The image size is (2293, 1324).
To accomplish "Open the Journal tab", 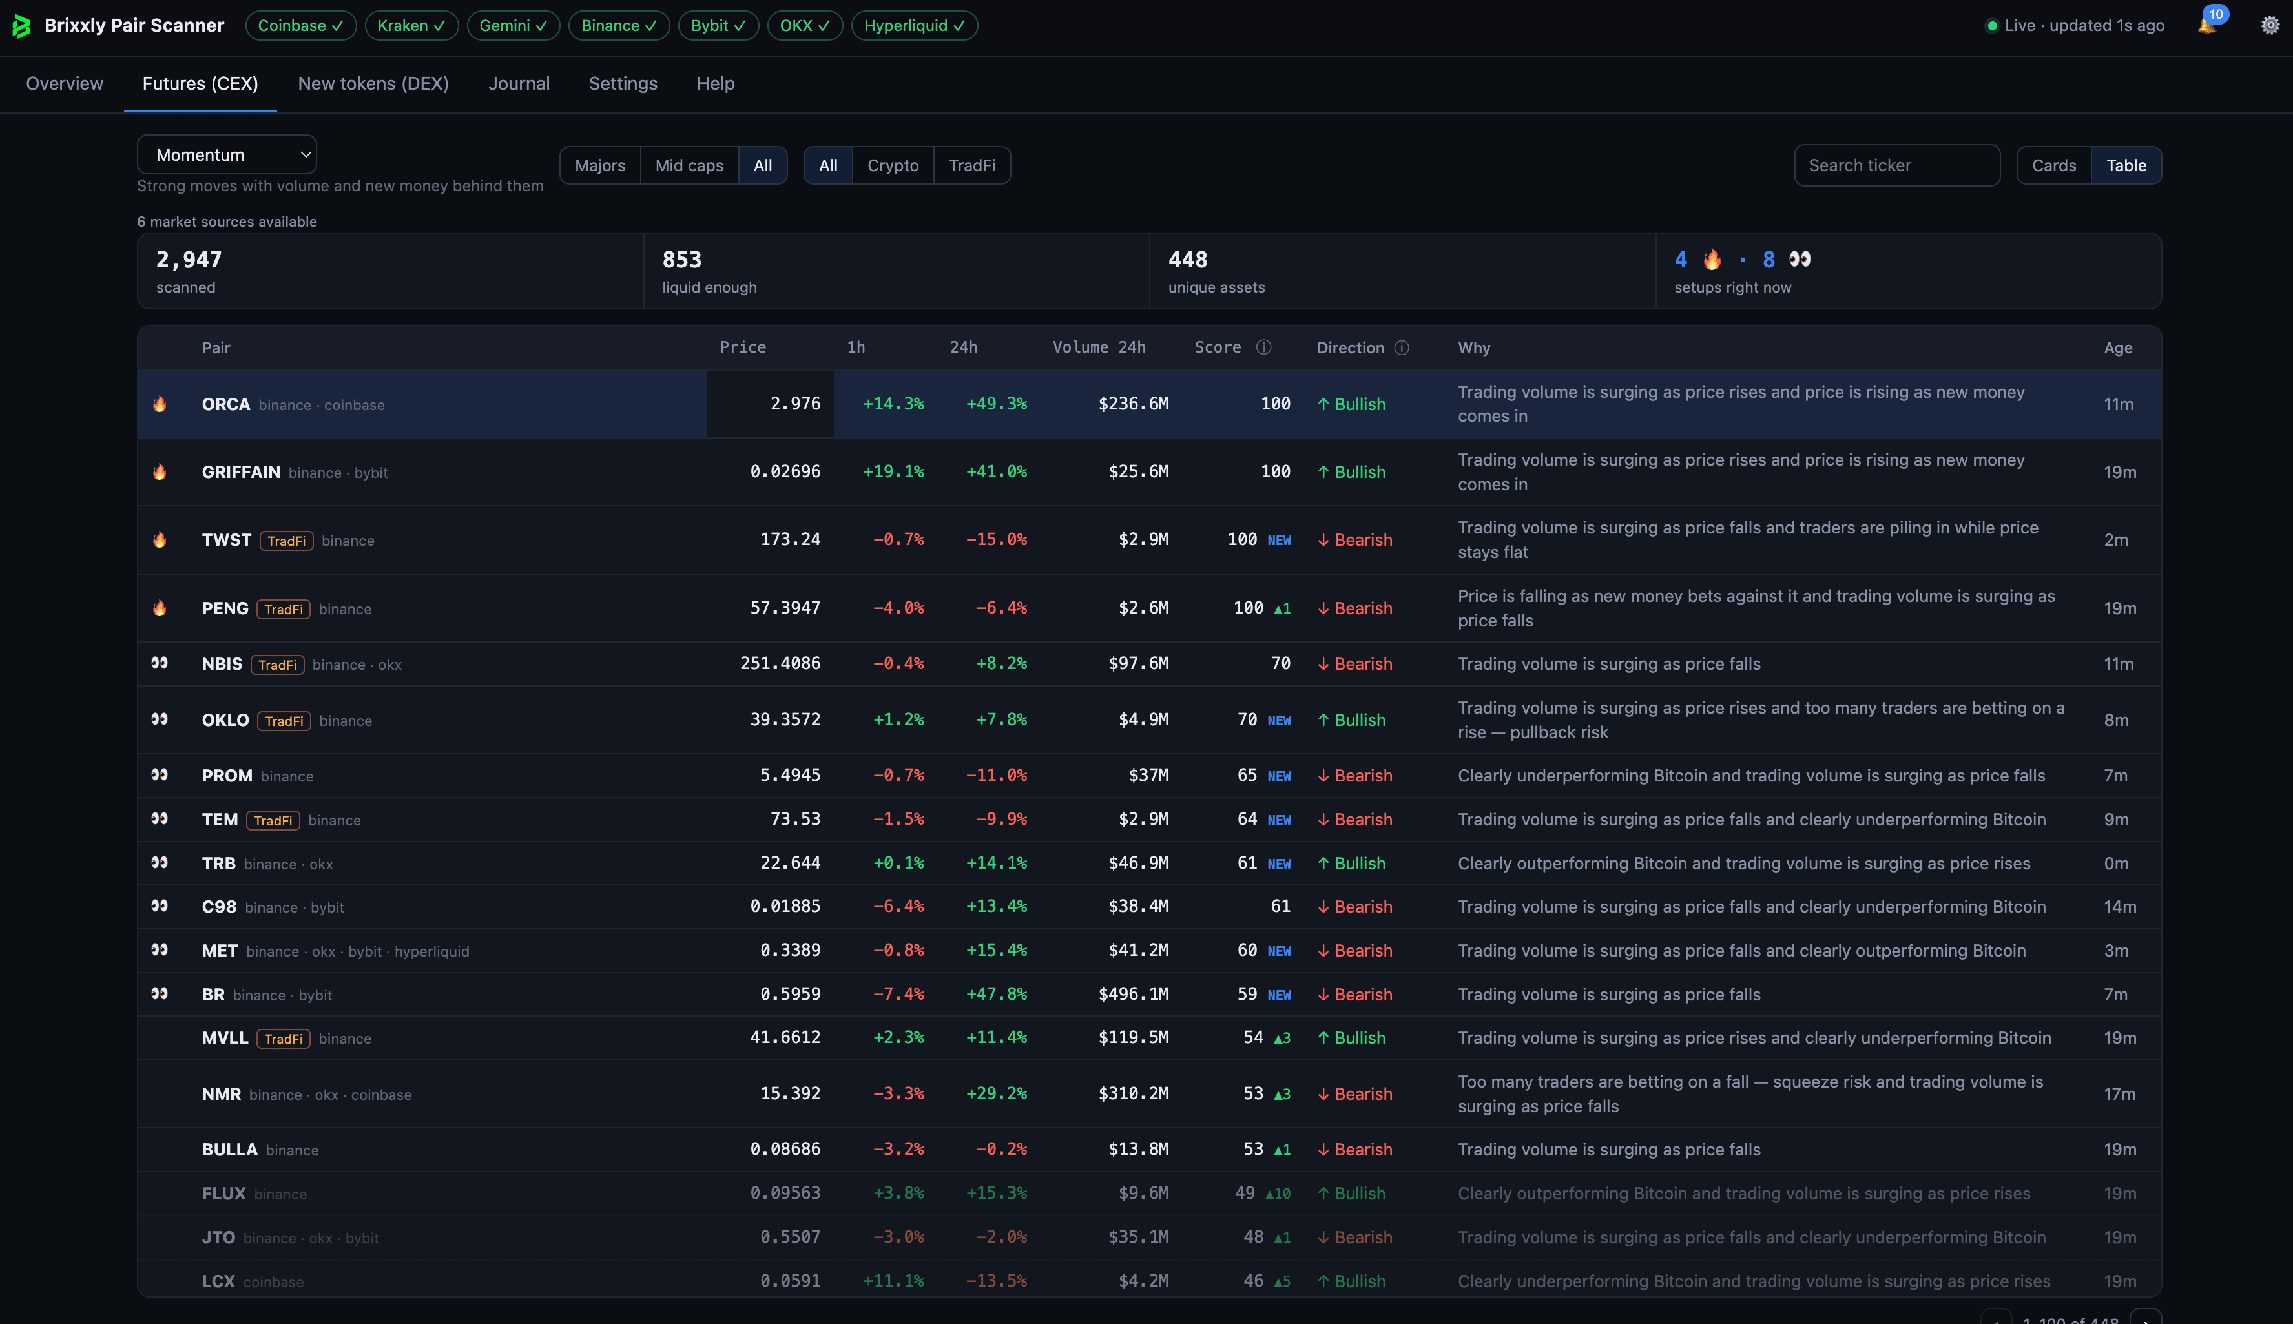I will pos(519,84).
